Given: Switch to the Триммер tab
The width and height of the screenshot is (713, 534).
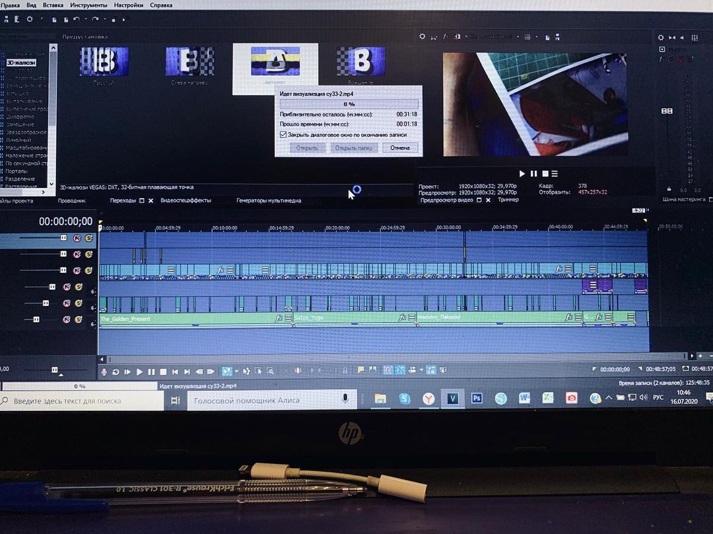Looking at the screenshot, I should pos(508,200).
